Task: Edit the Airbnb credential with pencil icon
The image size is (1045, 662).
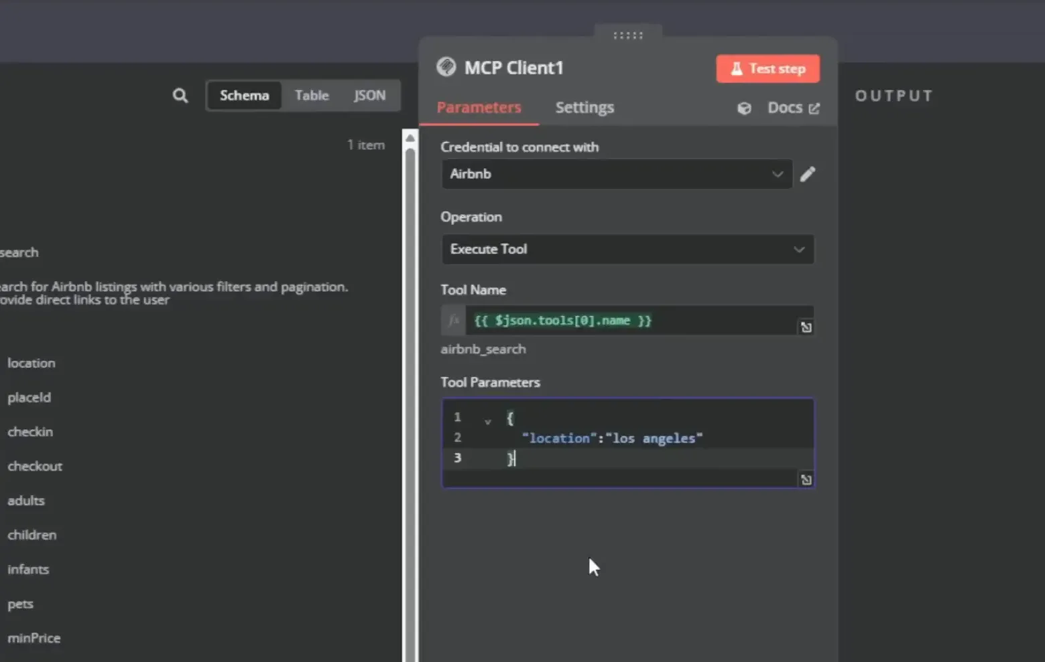Action: point(808,174)
